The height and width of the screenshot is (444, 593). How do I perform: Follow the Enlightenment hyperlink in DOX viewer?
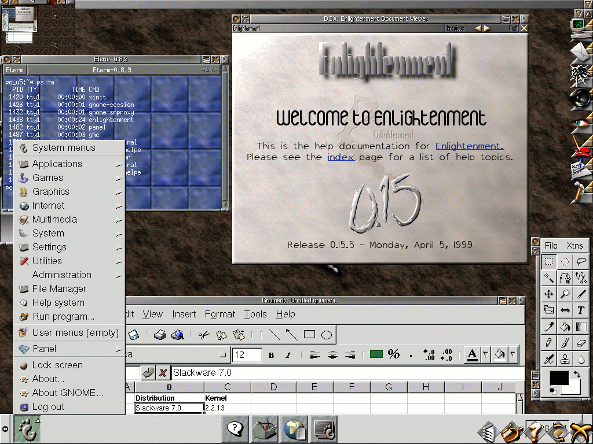469,146
